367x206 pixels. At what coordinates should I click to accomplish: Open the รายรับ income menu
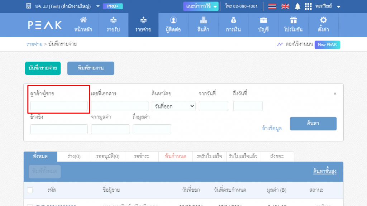pyautogui.click(x=113, y=25)
